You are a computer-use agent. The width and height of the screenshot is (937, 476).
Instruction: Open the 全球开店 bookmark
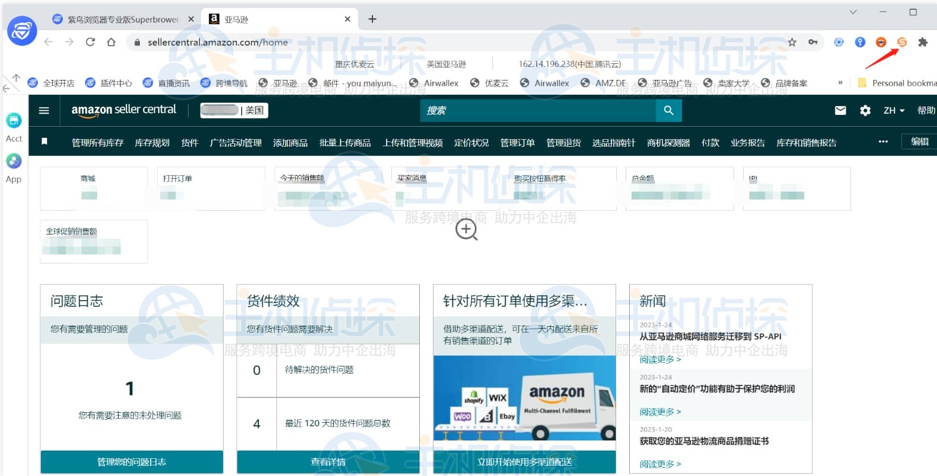click(x=51, y=83)
